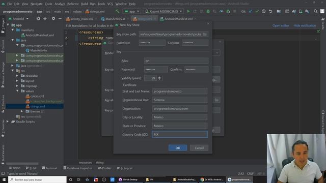Click the Collapse All icon in Project panel
Screen dimensions: 326x183
pyautogui.click(x=45, y=19)
